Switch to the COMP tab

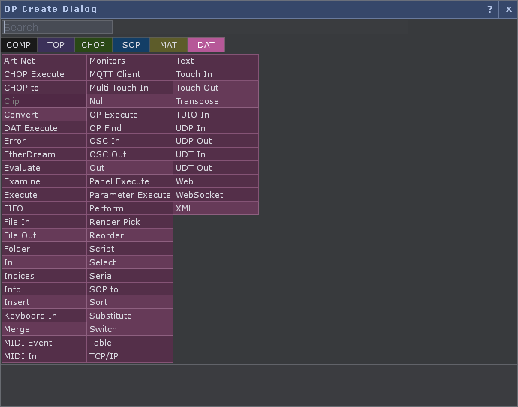click(19, 45)
